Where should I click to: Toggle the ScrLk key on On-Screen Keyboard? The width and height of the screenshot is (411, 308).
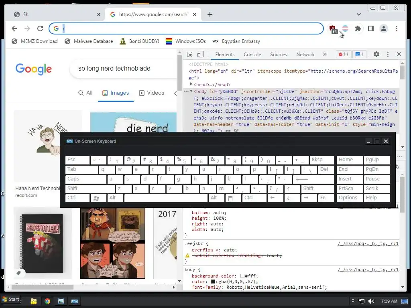tap(376, 188)
